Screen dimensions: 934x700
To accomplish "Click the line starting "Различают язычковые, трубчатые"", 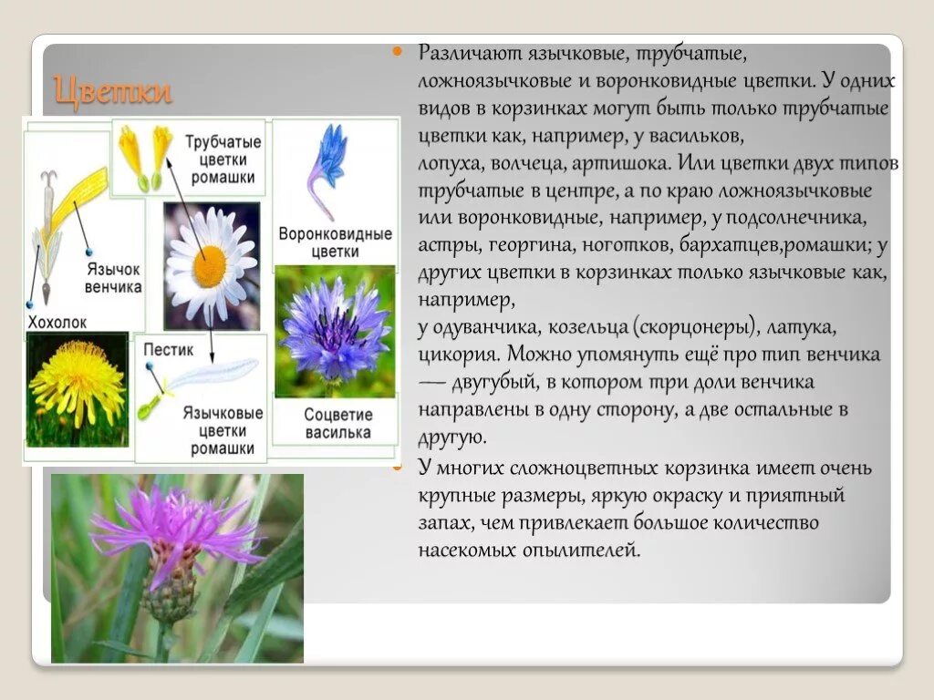I will point(583,54).
